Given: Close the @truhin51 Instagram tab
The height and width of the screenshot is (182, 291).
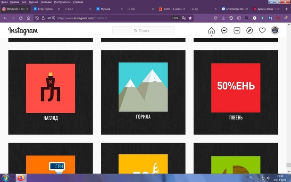Looking at the screenshot, I should [27, 9].
